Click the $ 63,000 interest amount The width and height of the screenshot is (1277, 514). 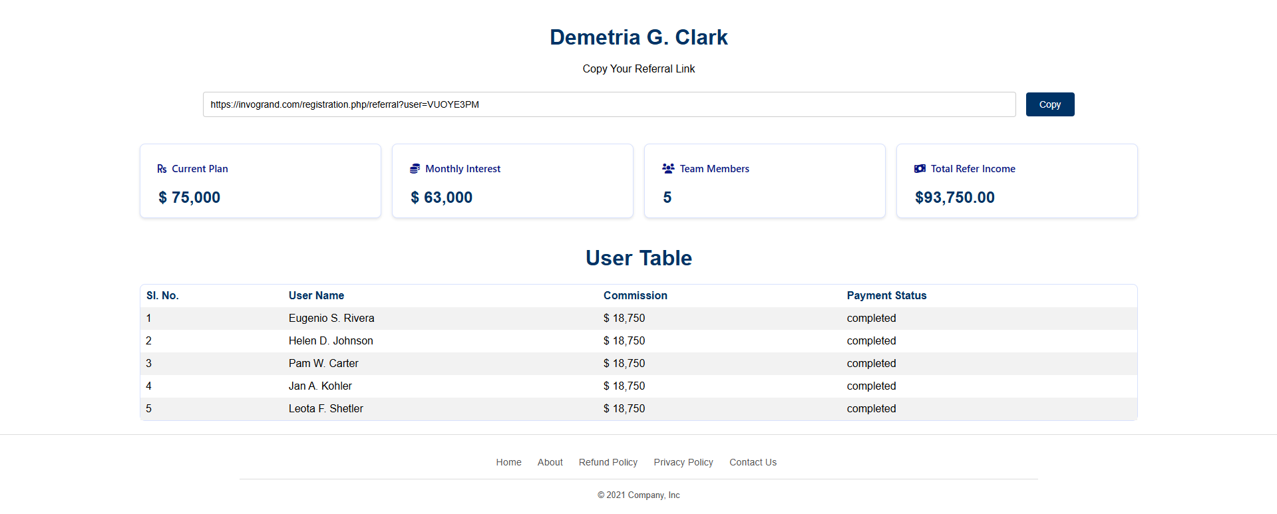coord(441,197)
